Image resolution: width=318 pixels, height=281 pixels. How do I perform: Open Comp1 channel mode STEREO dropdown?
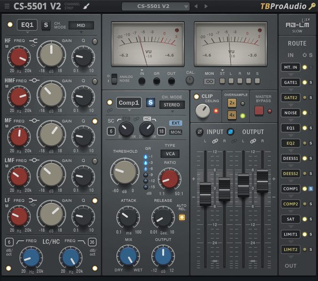pos(172,105)
